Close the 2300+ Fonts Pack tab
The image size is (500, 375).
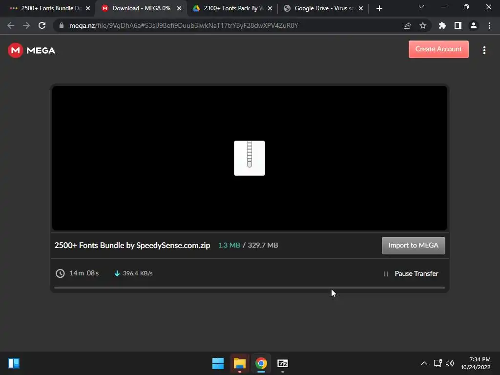click(x=270, y=8)
